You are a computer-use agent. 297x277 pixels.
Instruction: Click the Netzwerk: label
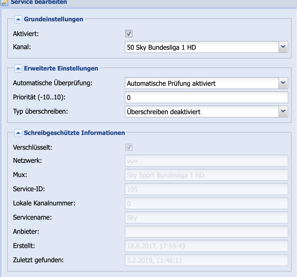click(x=28, y=161)
